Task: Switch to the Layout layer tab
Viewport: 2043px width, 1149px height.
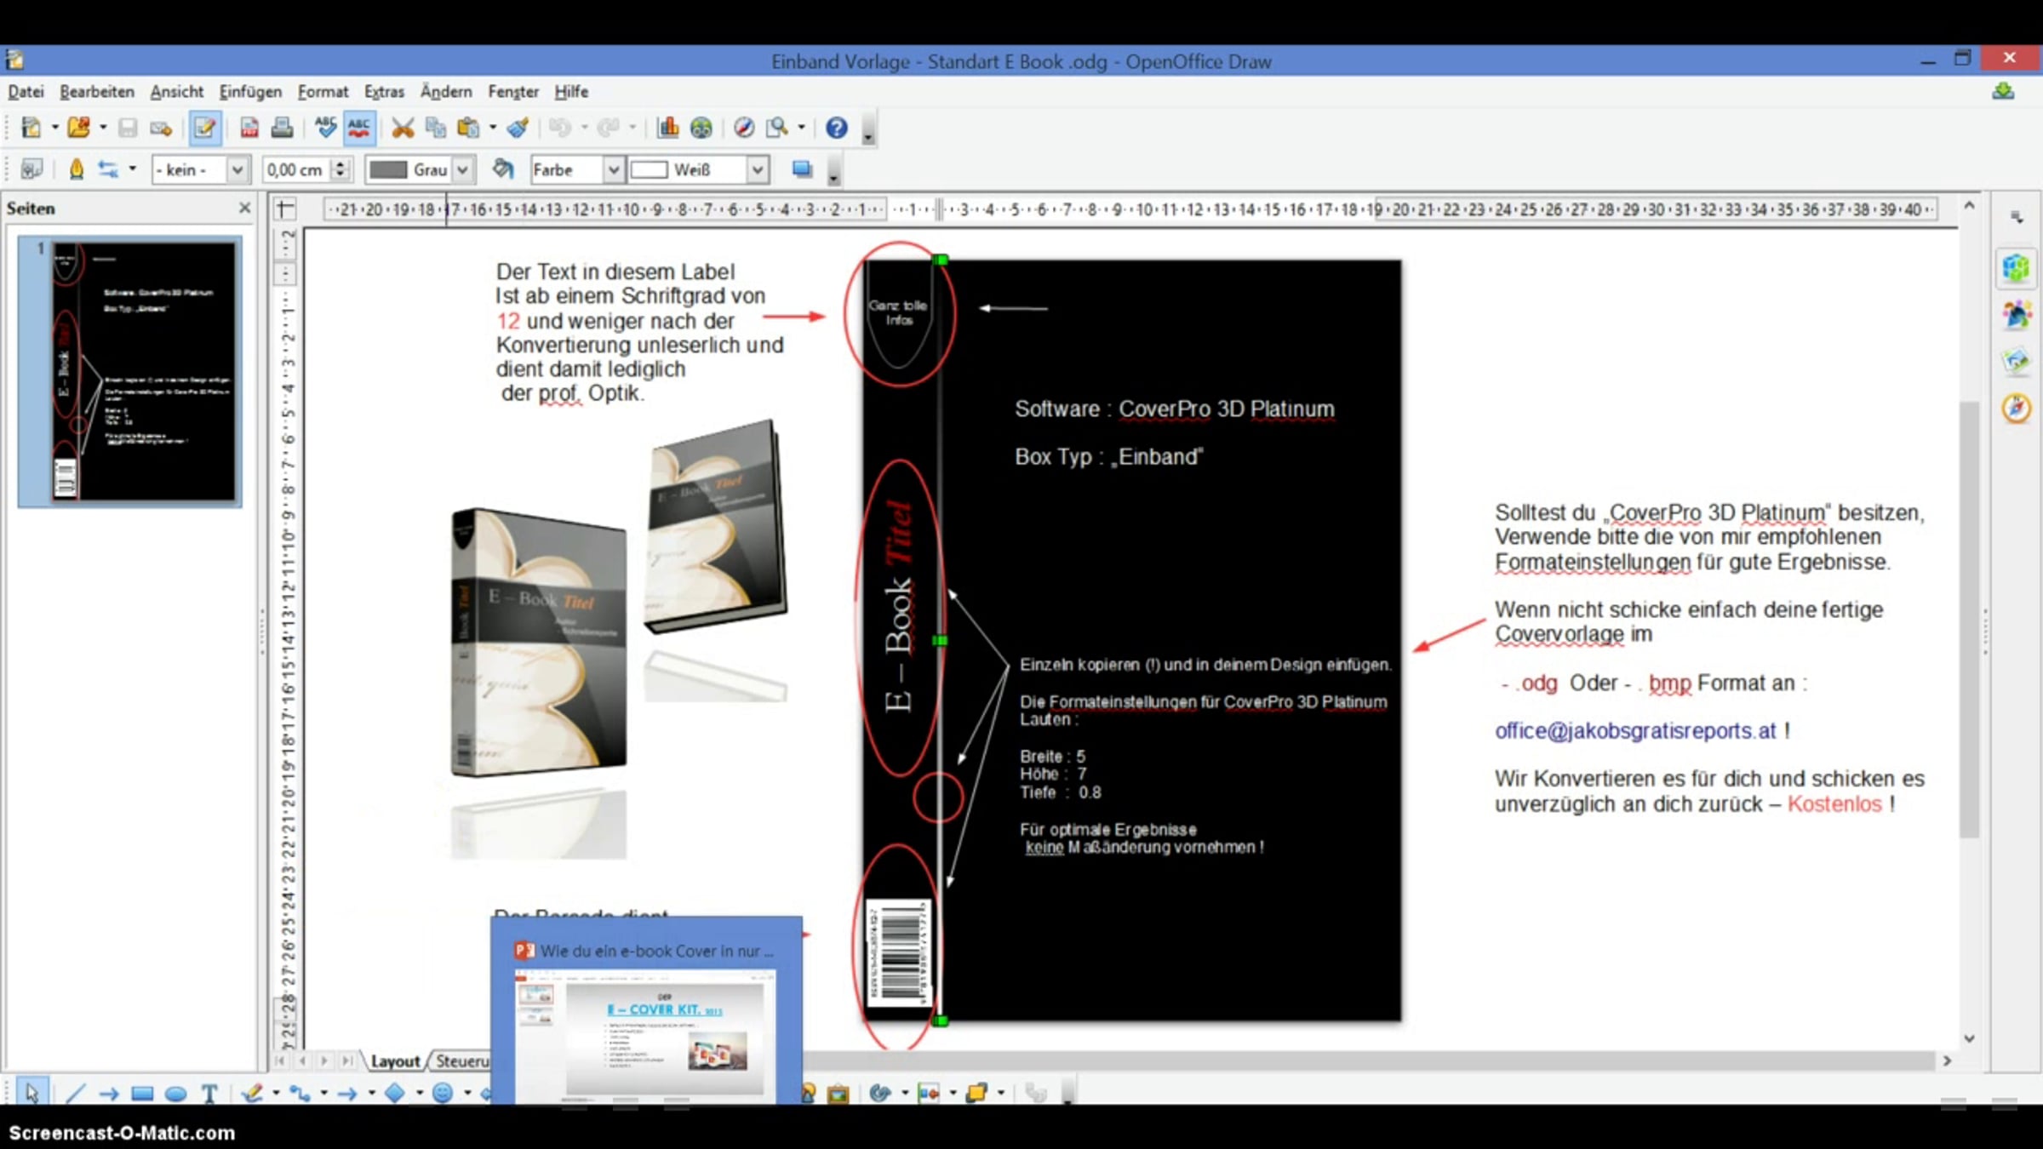Action: point(395,1061)
